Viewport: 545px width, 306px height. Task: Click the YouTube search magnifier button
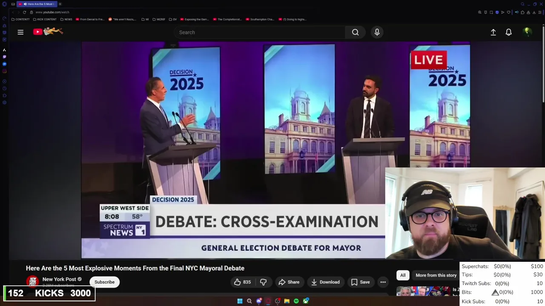coord(355,32)
